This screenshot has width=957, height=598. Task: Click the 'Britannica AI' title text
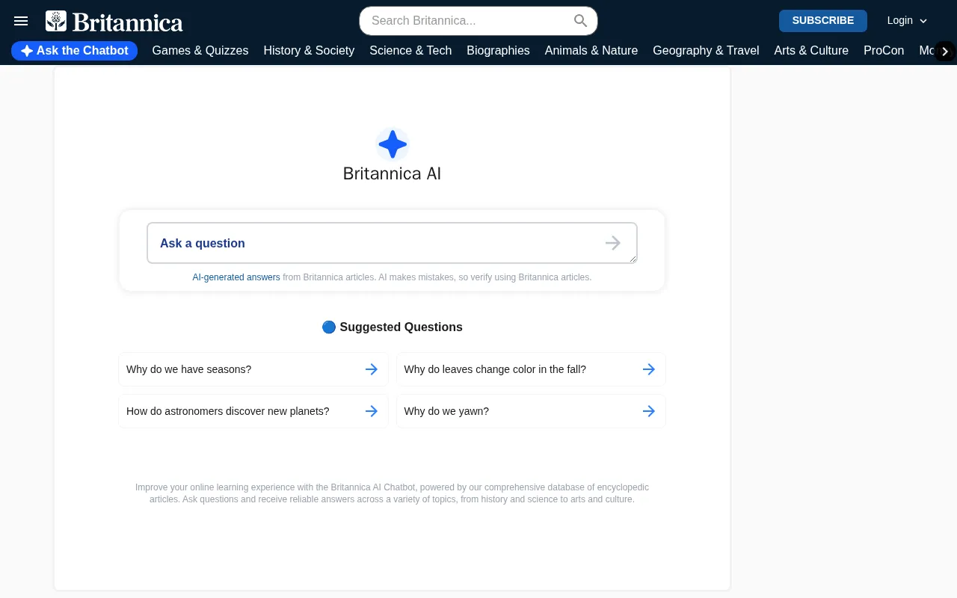tap(392, 173)
